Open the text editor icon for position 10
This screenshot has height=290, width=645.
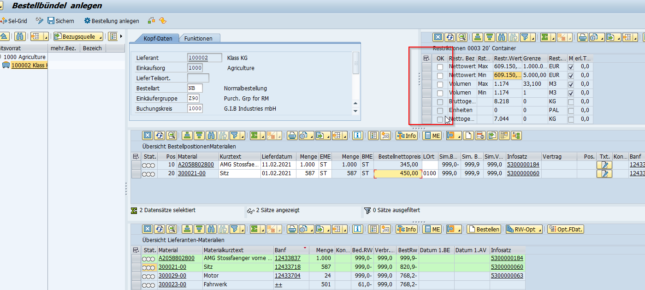[604, 165]
